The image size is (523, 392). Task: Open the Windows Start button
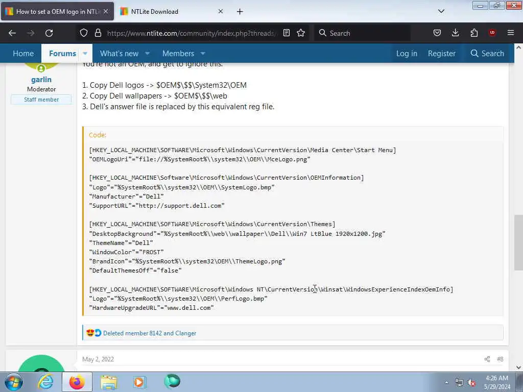[14, 382]
